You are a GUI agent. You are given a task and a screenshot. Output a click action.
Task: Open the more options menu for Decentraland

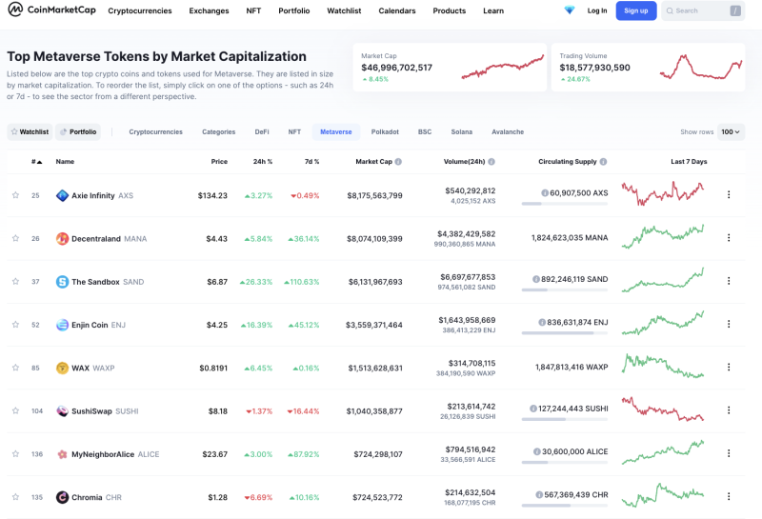[x=729, y=238]
